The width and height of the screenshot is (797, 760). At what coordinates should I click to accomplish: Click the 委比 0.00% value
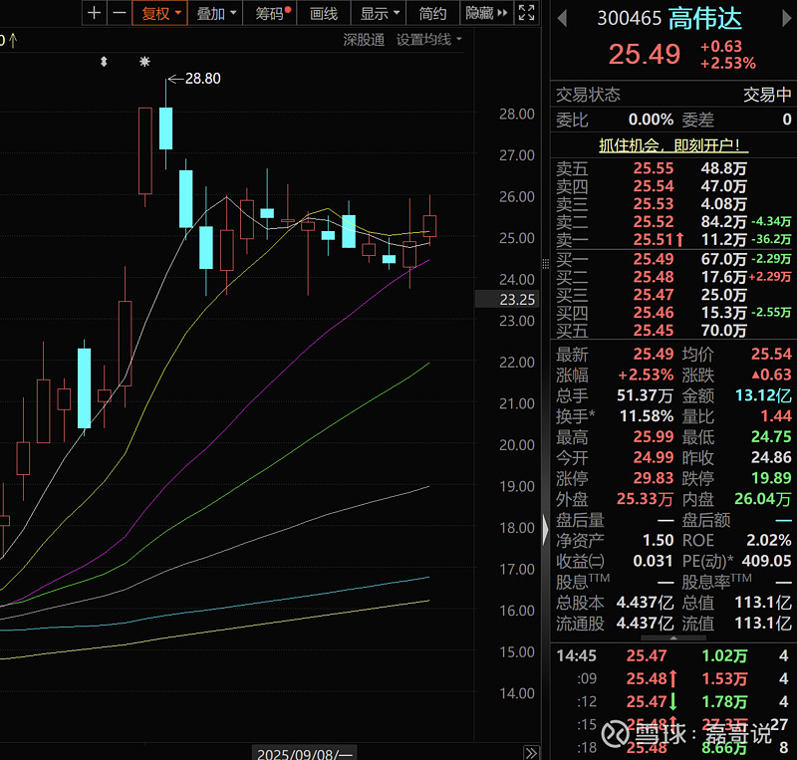tap(652, 120)
